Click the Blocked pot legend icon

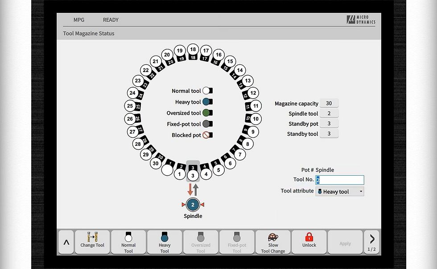pos(206,135)
